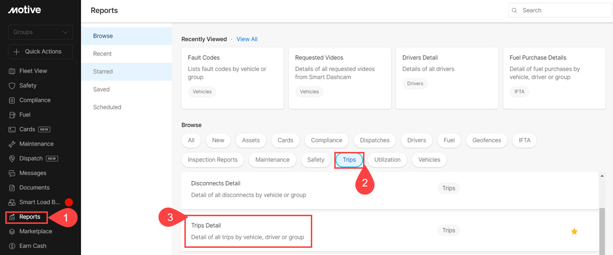The height and width of the screenshot is (255, 613).
Task: Open the Documents icon in sidebar
Action: pos(12,188)
